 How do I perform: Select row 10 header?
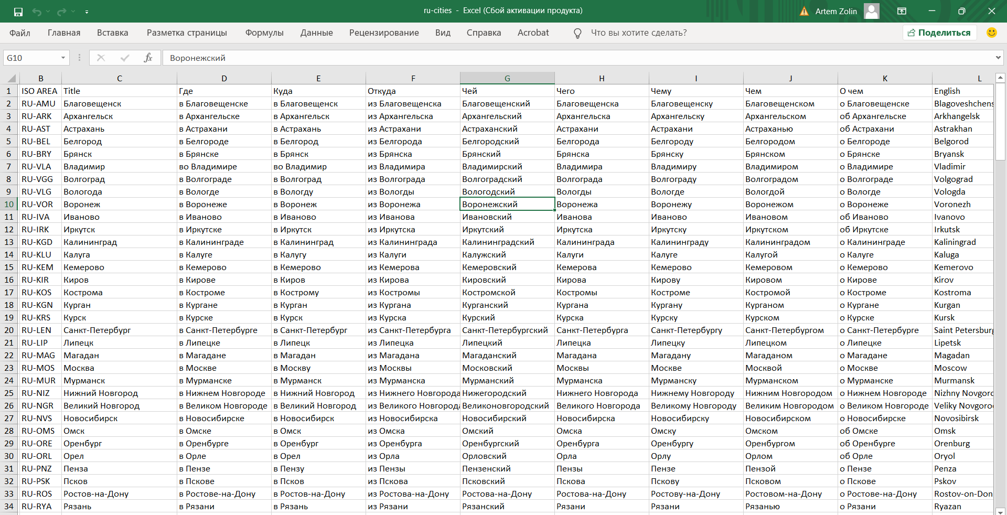click(9, 204)
